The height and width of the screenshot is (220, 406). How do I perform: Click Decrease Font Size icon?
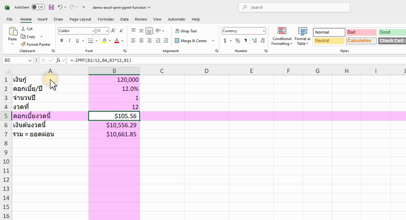(x=121, y=31)
